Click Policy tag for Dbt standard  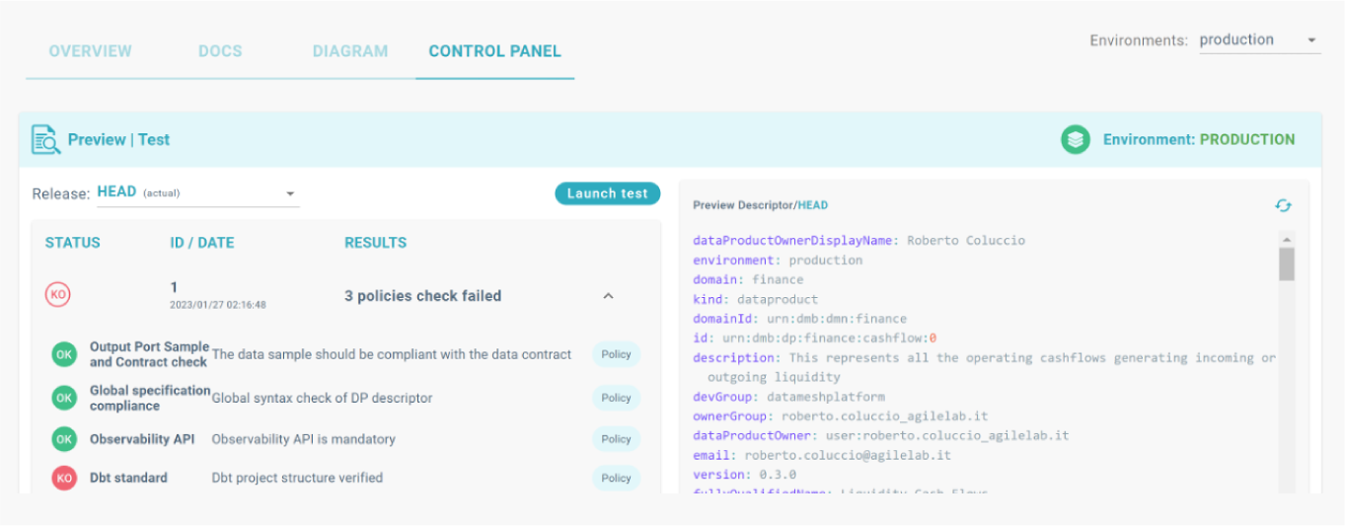[x=616, y=478]
